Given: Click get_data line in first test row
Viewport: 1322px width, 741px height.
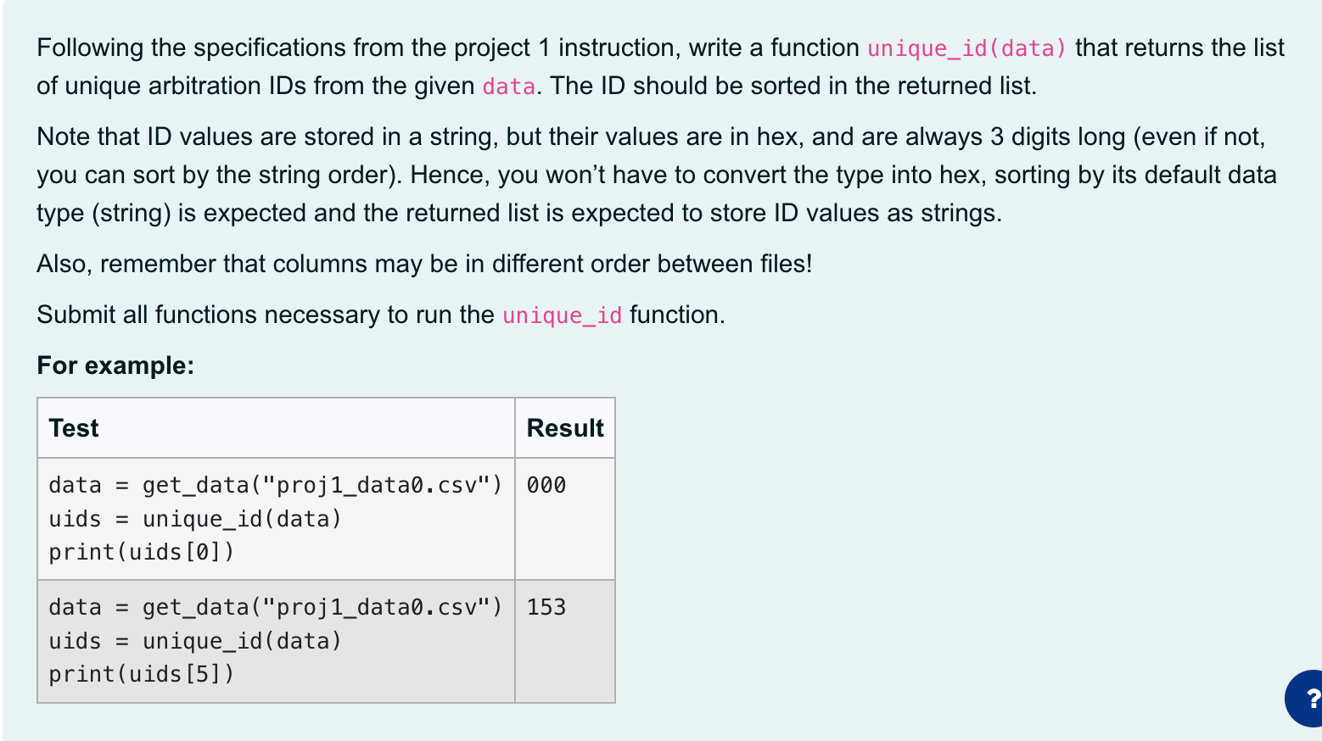Looking at the screenshot, I should [x=276, y=485].
